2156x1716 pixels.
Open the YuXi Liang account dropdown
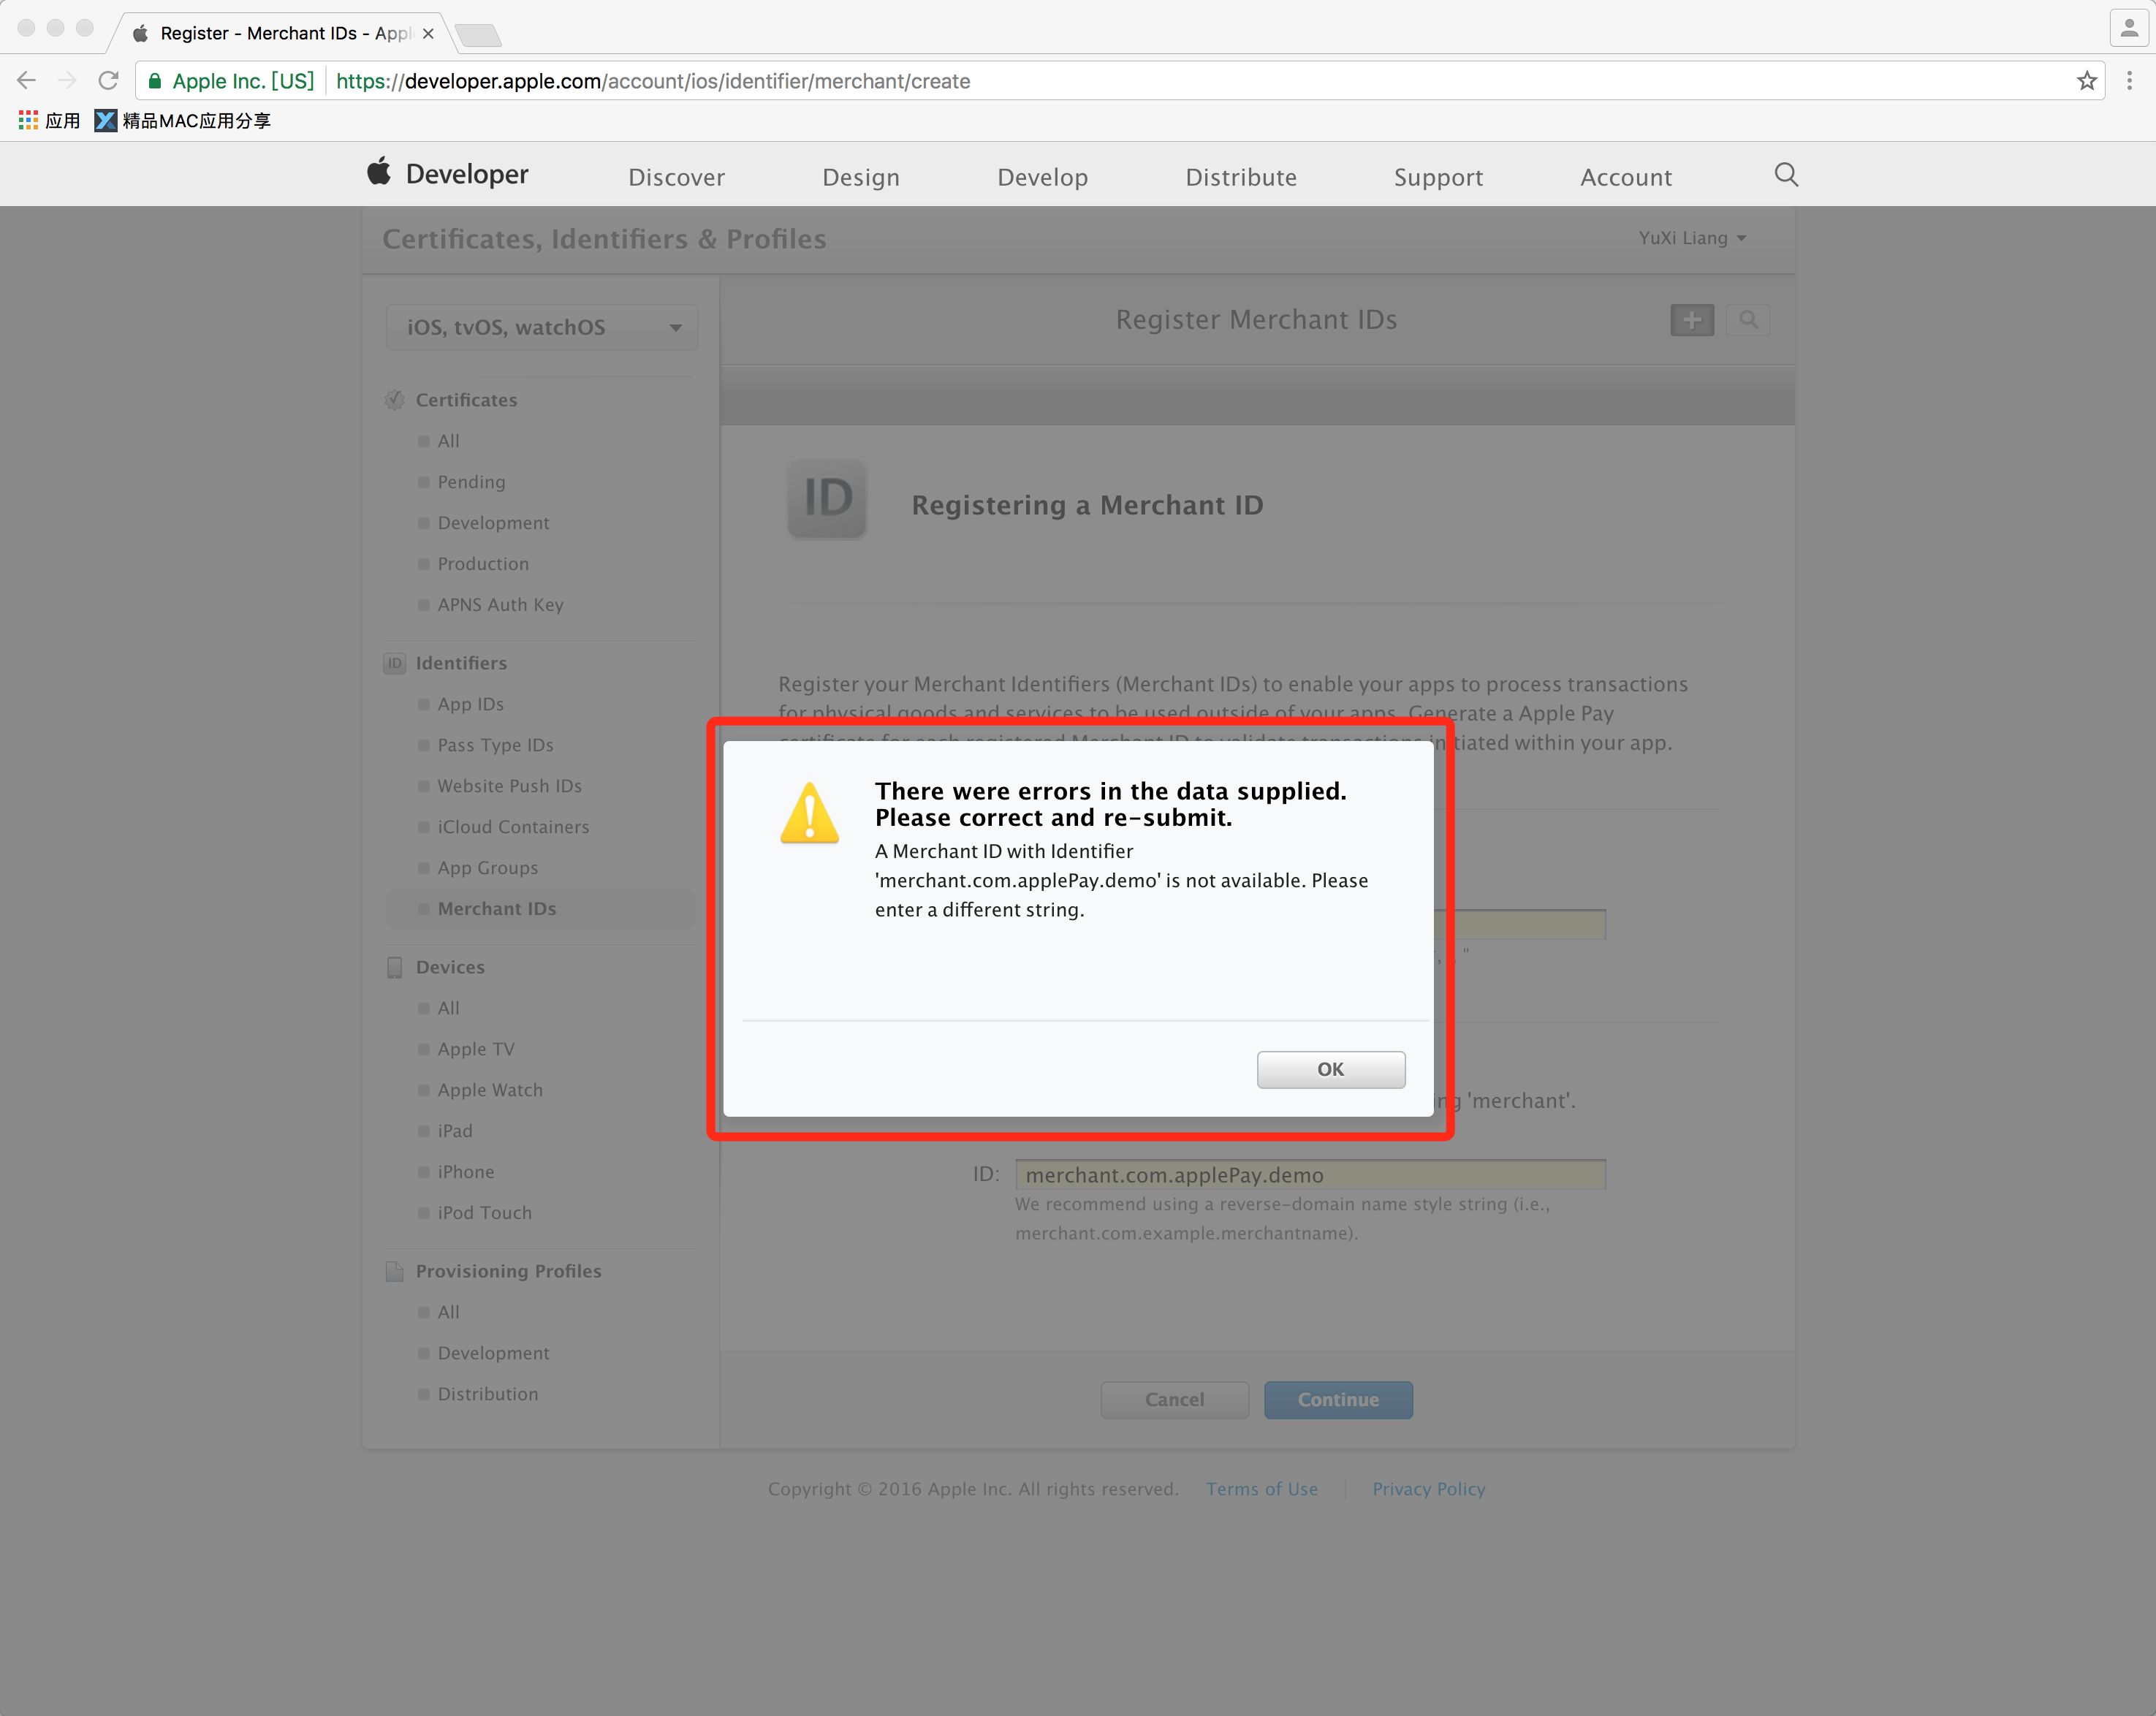pos(1692,238)
